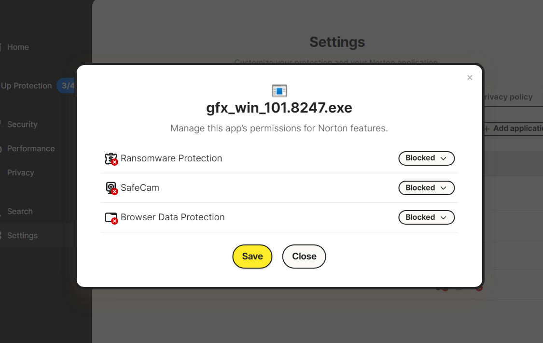Switch to the Privacy policy tab

(508, 97)
